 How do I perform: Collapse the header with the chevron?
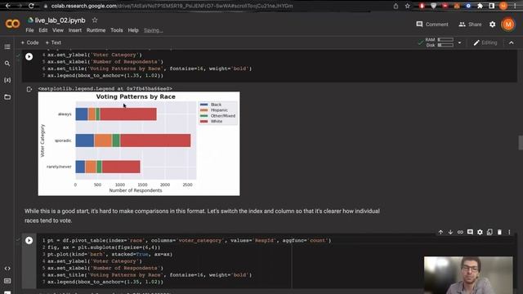point(512,42)
